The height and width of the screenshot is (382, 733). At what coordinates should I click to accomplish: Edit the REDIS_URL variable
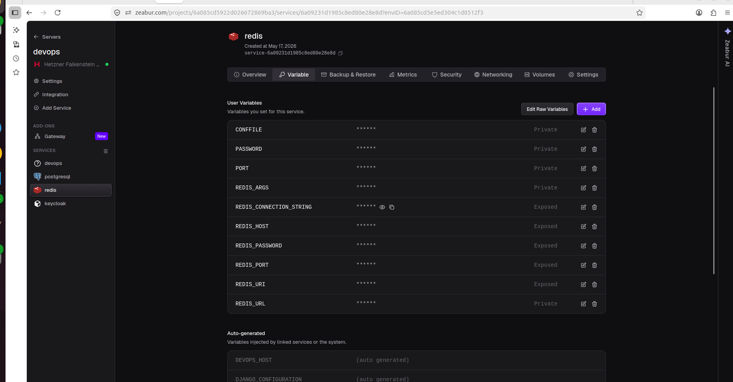coord(583,304)
